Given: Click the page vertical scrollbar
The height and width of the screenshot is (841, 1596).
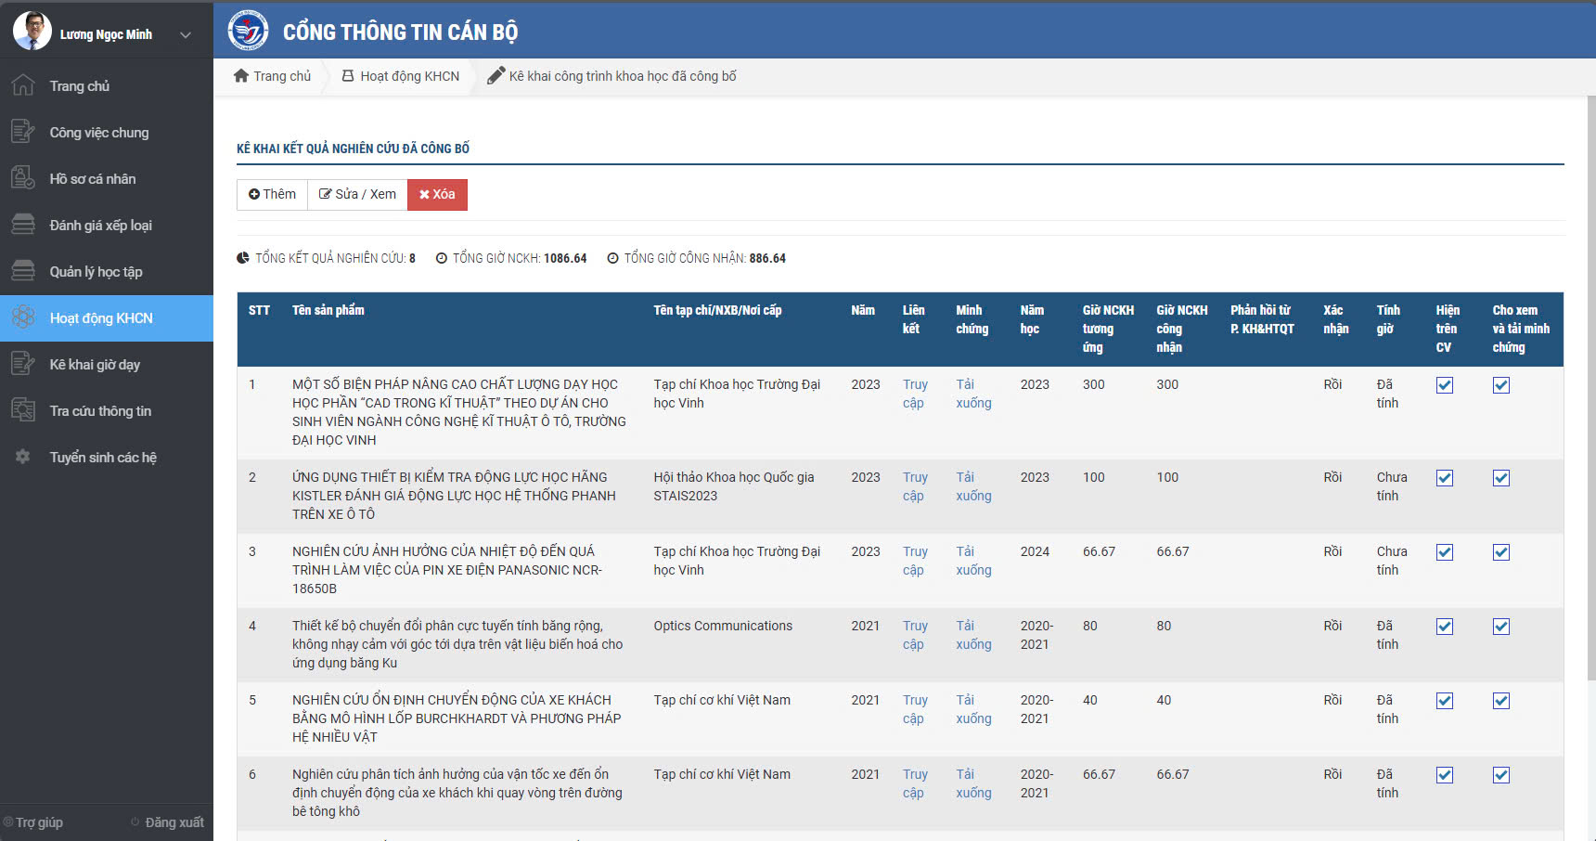Looking at the screenshot, I should pyautogui.click(x=1590, y=388).
